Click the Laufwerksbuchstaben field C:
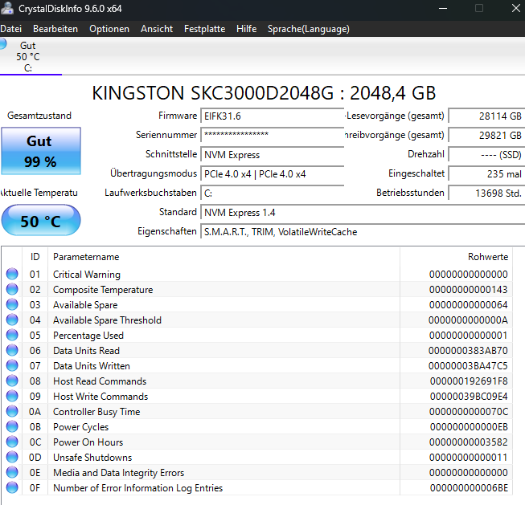The image size is (525, 505). point(273,193)
